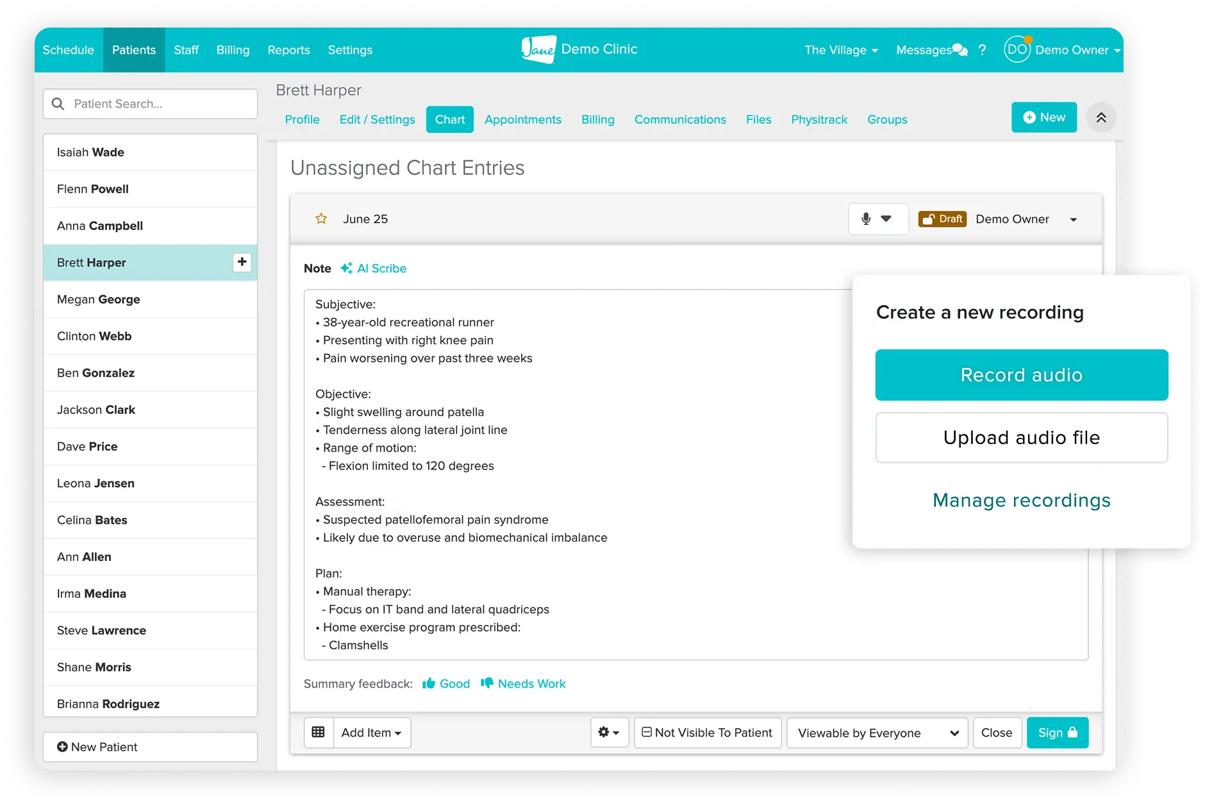Mark summary as Needs Work
This screenshot has height=805, width=1205.
(x=523, y=683)
